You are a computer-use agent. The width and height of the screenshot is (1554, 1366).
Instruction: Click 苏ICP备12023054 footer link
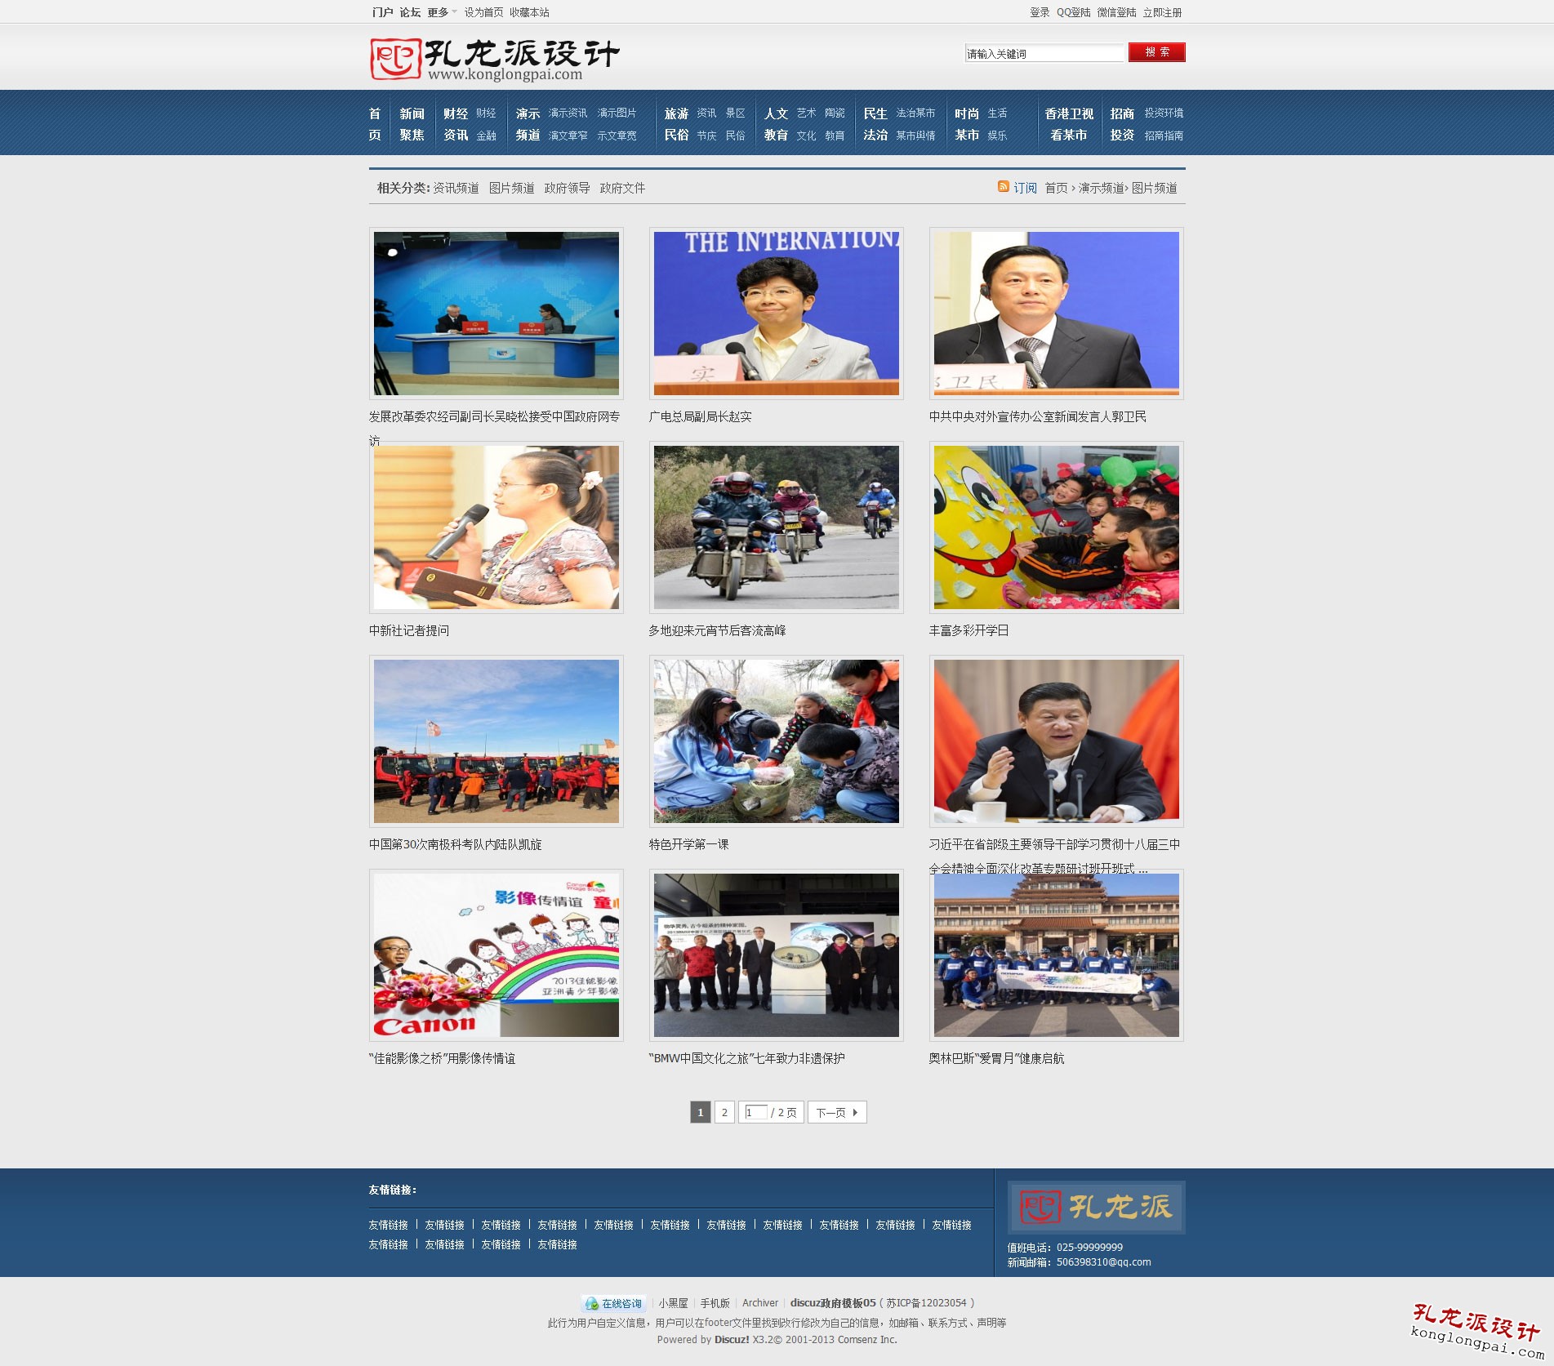click(x=926, y=1303)
